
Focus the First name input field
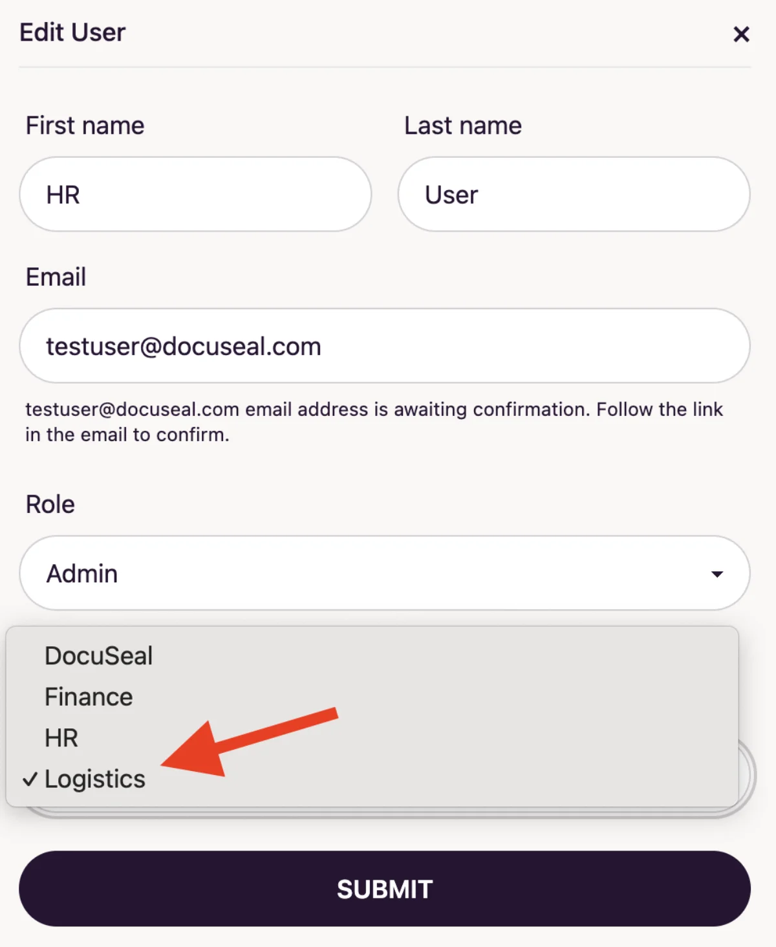pyautogui.click(x=195, y=194)
